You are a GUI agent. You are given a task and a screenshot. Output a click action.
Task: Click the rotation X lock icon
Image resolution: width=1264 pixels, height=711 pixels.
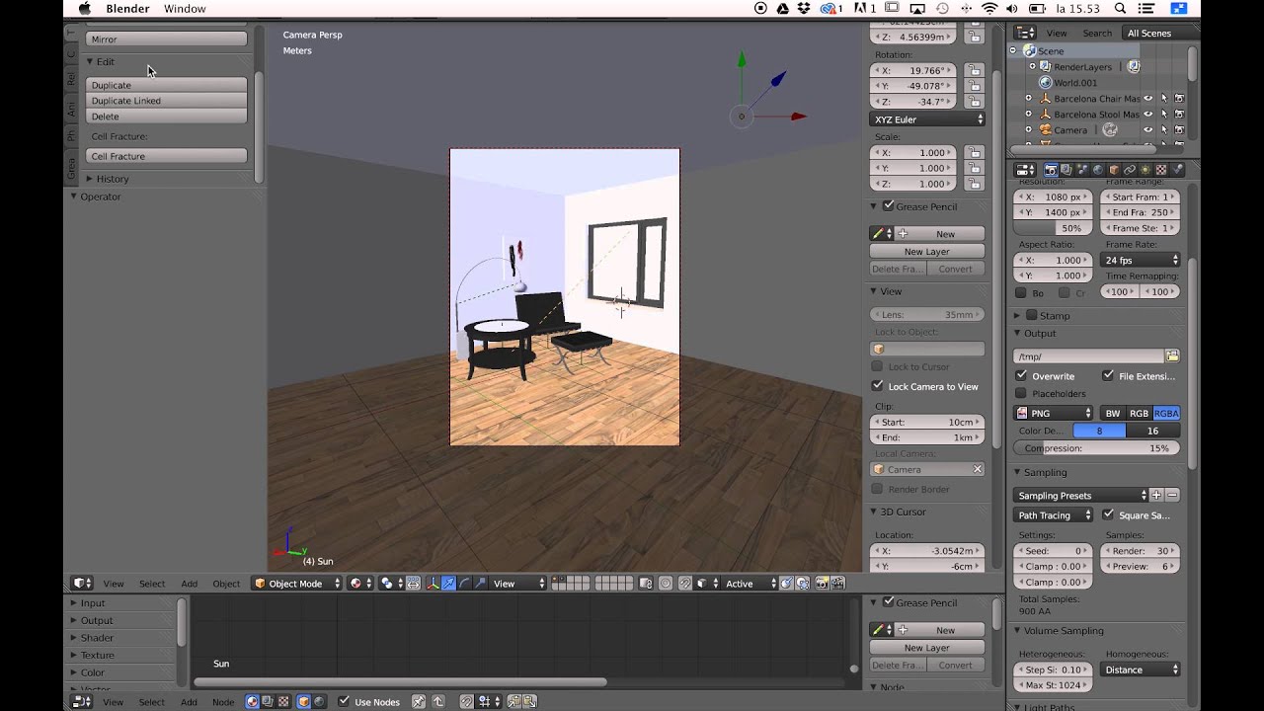[x=975, y=70]
